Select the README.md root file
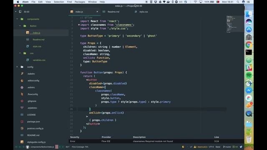The image size is (267, 150). click(x=33, y=135)
